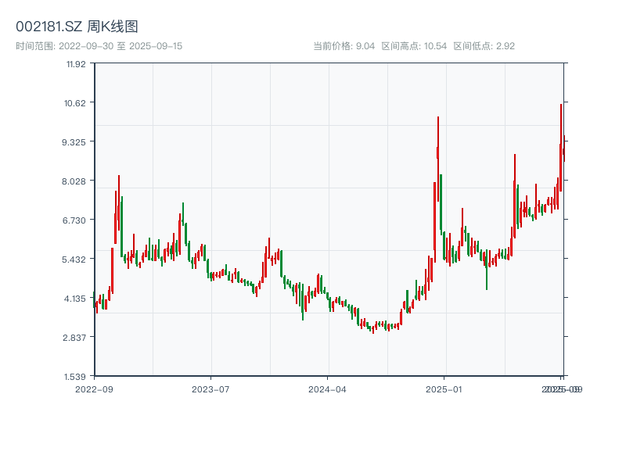This screenshot has height=469, width=626.
Task: Click the long green candle dipping in spring 2025
Action: [487, 269]
